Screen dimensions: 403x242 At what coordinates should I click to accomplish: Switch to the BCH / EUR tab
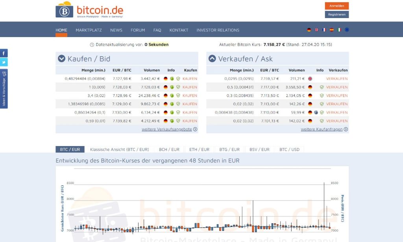(x=169, y=149)
